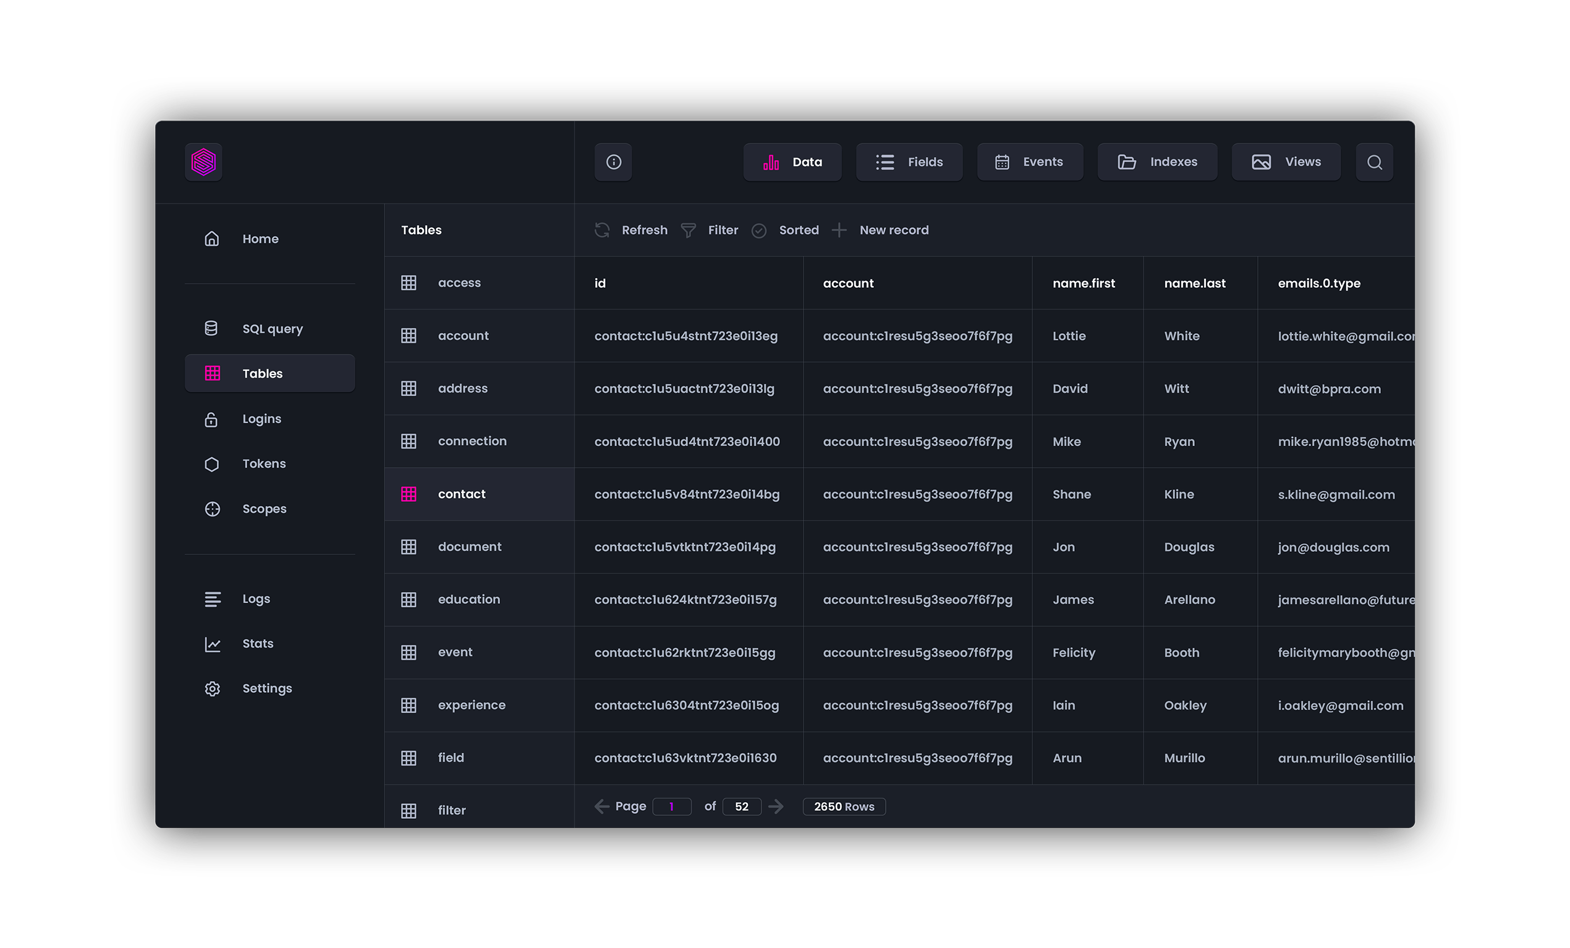Click the SQL query database icon
The height and width of the screenshot is (948, 1570).
pyautogui.click(x=211, y=328)
